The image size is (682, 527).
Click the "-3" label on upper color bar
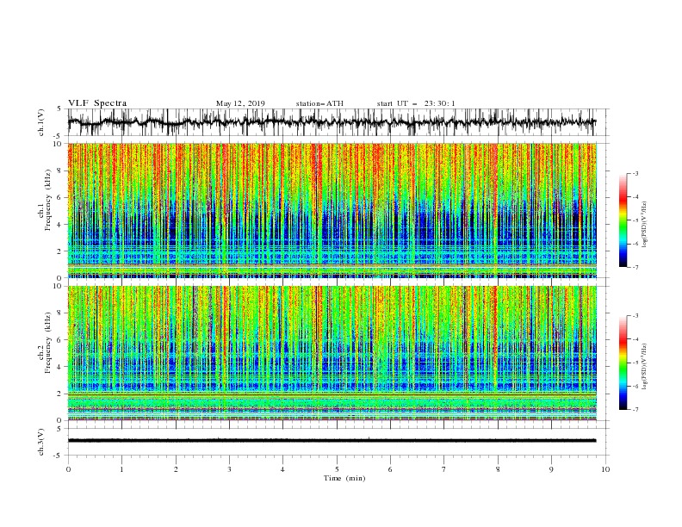click(635, 173)
